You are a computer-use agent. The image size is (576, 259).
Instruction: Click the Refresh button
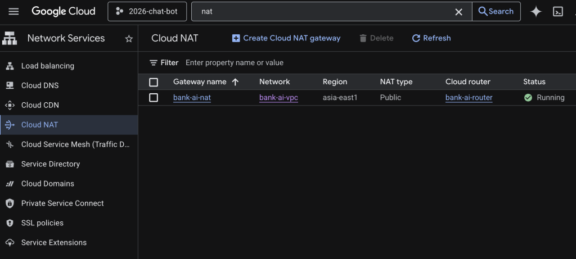[431, 38]
